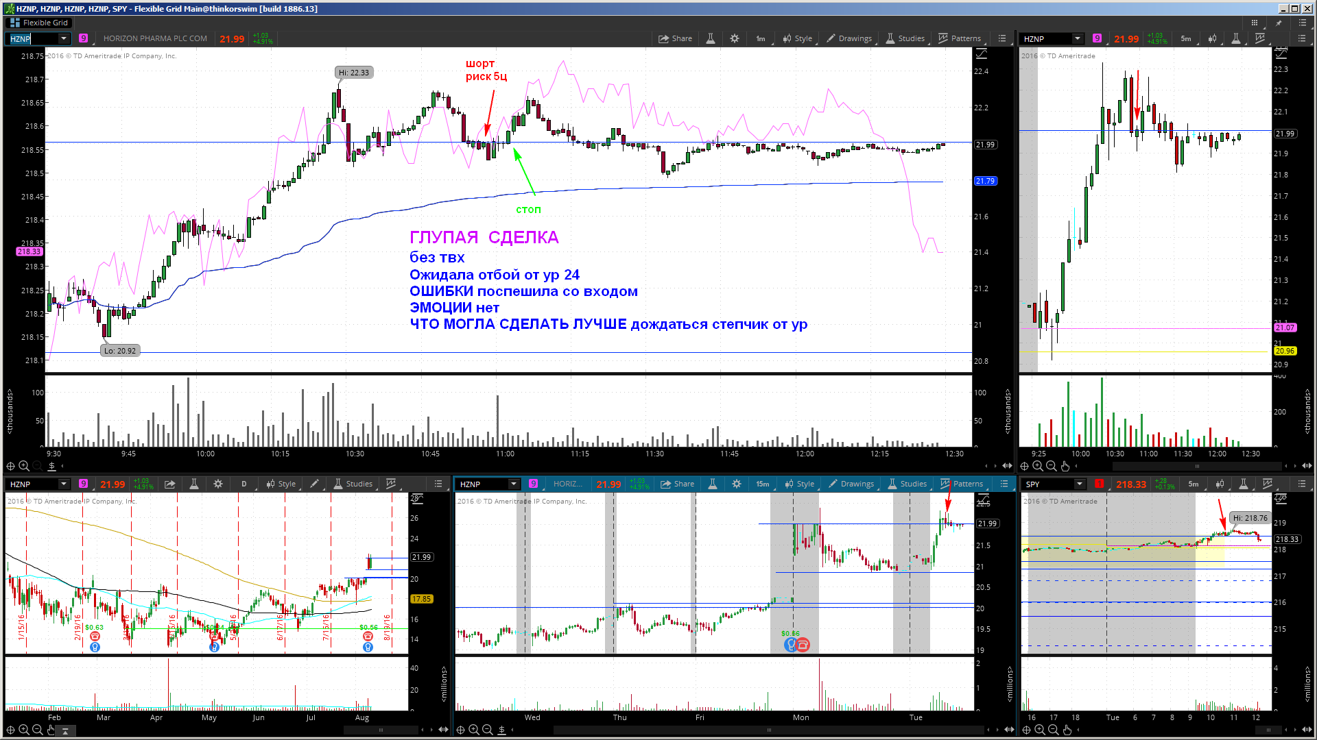Change 5m timeframe in top-right HZNP chart
This screenshot has height=740, width=1317.
click(1186, 38)
